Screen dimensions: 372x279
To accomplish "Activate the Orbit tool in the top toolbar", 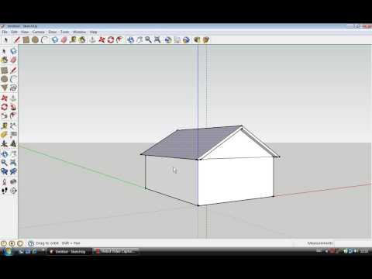I will 131,40.
